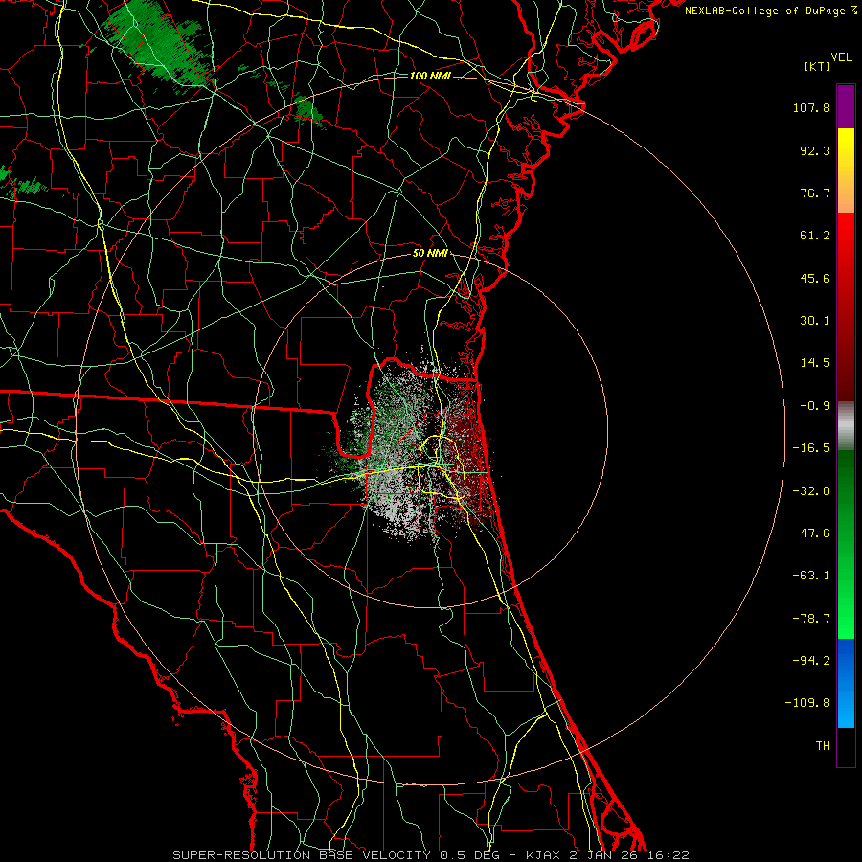This screenshot has width=862, height=862.
Task: Click the 61.2 scale value
Action: tap(815, 236)
